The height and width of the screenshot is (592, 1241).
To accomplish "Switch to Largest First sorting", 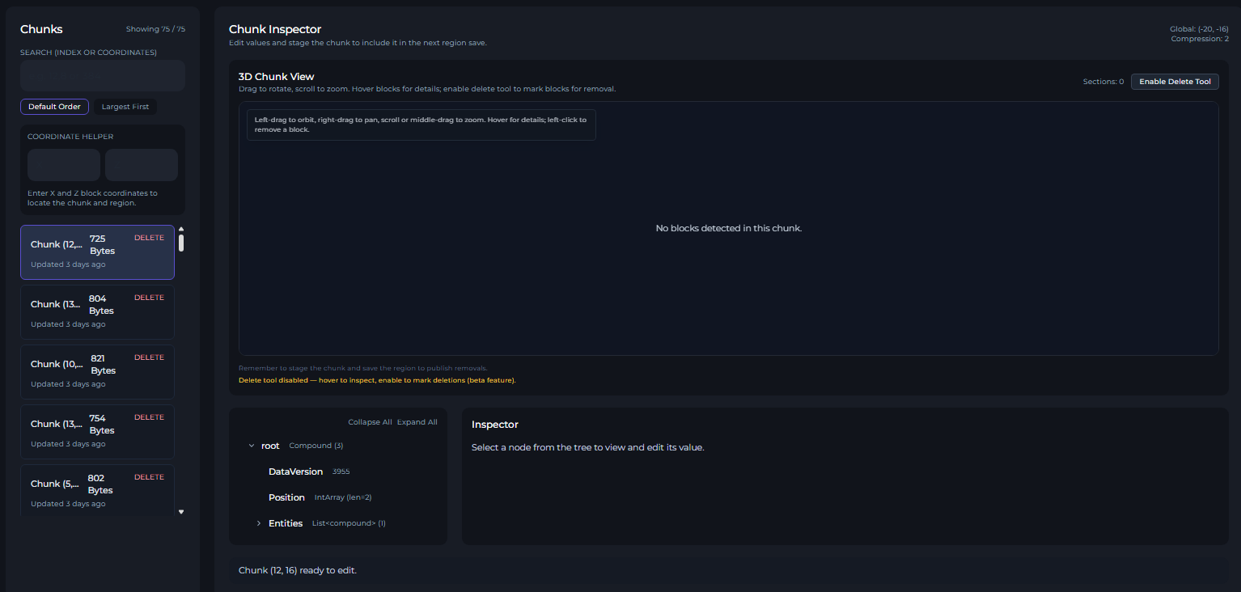I will [x=125, y=107].
